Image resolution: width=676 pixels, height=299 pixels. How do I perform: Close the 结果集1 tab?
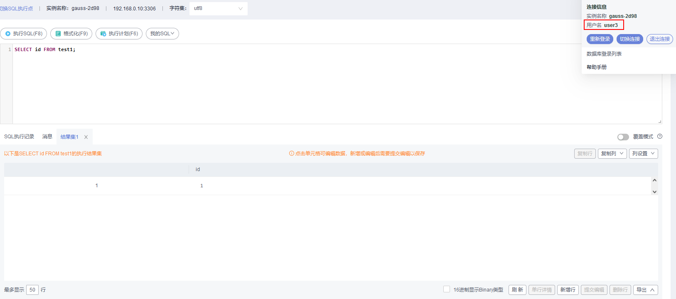pyautogui.click(x=86, y=137)
